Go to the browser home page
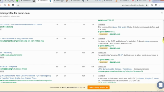Image resolution: width=164 pixels, height=92 pixels. (x=152, y=5)
